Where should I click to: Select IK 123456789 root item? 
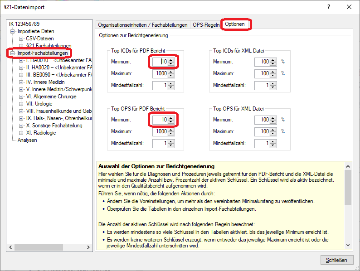(24, 24)
